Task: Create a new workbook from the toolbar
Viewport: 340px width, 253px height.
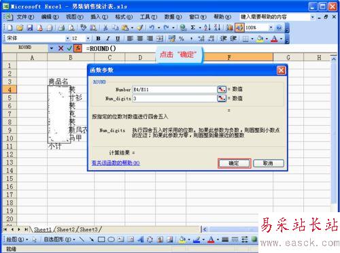Action: (10, 28)
